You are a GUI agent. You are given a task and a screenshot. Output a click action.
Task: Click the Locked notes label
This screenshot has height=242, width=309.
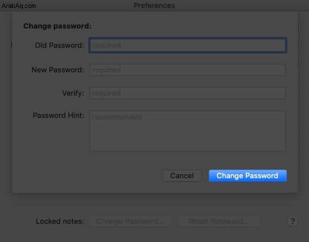click(60, 222)
